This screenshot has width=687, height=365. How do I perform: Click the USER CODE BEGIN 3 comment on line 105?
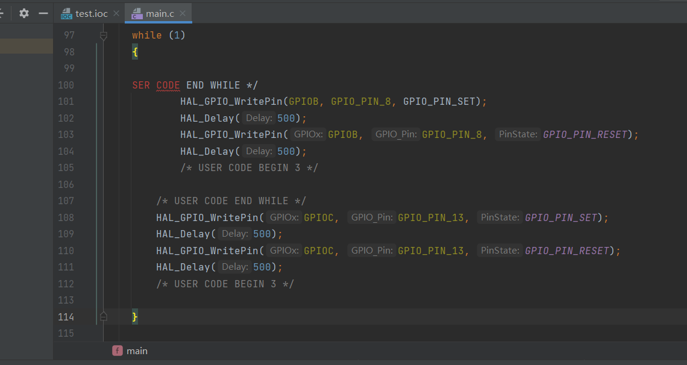click(x=249, y=168)
